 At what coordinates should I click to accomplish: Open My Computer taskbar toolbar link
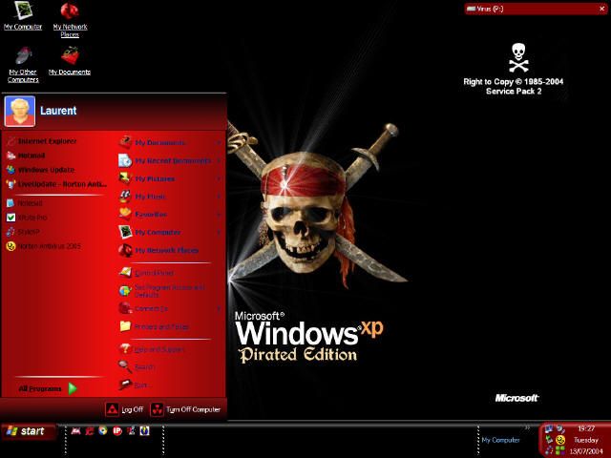tap(500, 440)
